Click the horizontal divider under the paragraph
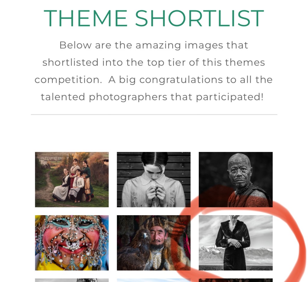Viewport: 308px width, 282px height. coord(154,114)
